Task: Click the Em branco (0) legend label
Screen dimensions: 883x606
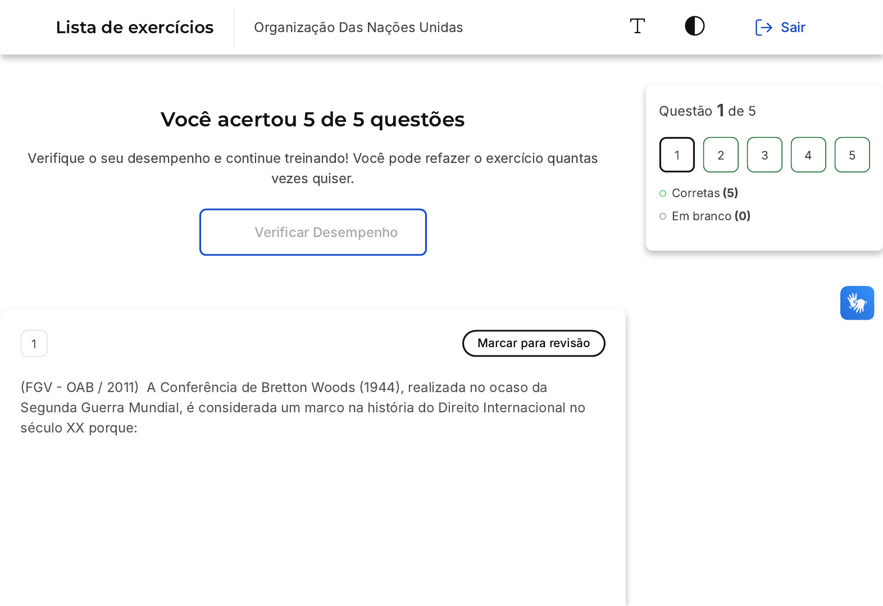Action: tap(711, 216)
